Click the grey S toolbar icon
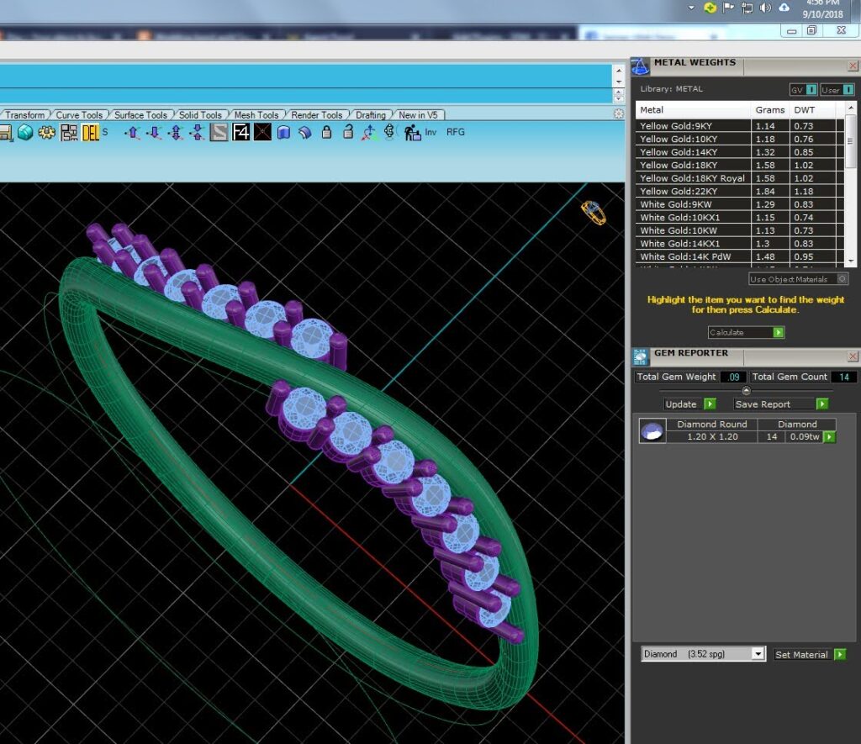This screenshot has width=861, height=744. pyautogui.click(x=219, y=132)
